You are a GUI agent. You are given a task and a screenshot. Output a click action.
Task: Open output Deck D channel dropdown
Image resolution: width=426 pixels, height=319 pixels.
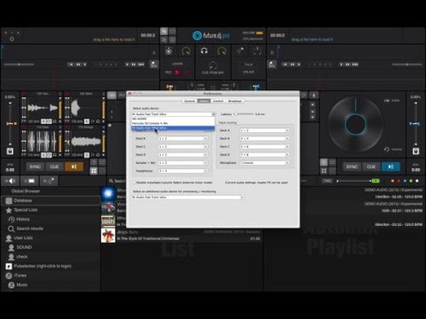point(183,154)
